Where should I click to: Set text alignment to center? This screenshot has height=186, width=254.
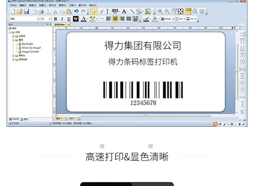tap(115, 19)
